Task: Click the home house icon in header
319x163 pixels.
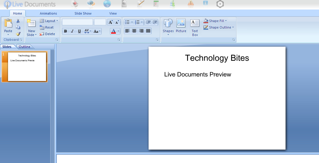Action: 75,4
